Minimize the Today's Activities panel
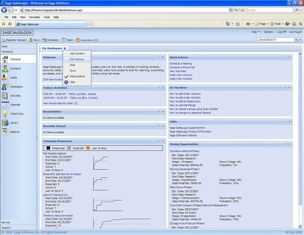 tap(159, 88)
